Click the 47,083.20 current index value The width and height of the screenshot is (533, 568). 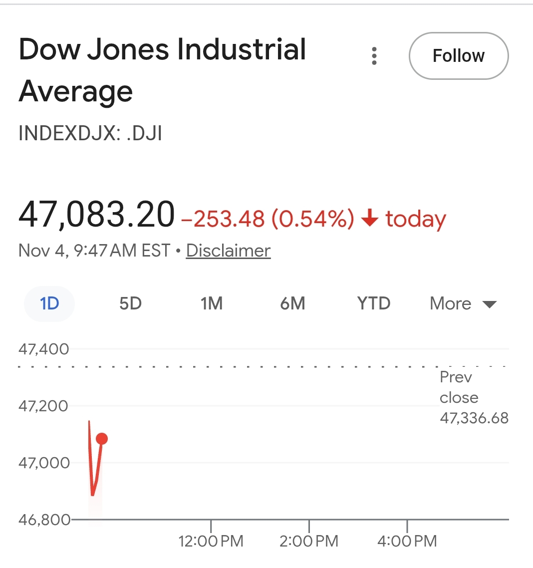click(97, 215)
